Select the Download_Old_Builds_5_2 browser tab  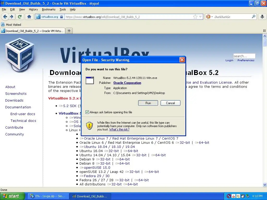click(x=33, y=31)
